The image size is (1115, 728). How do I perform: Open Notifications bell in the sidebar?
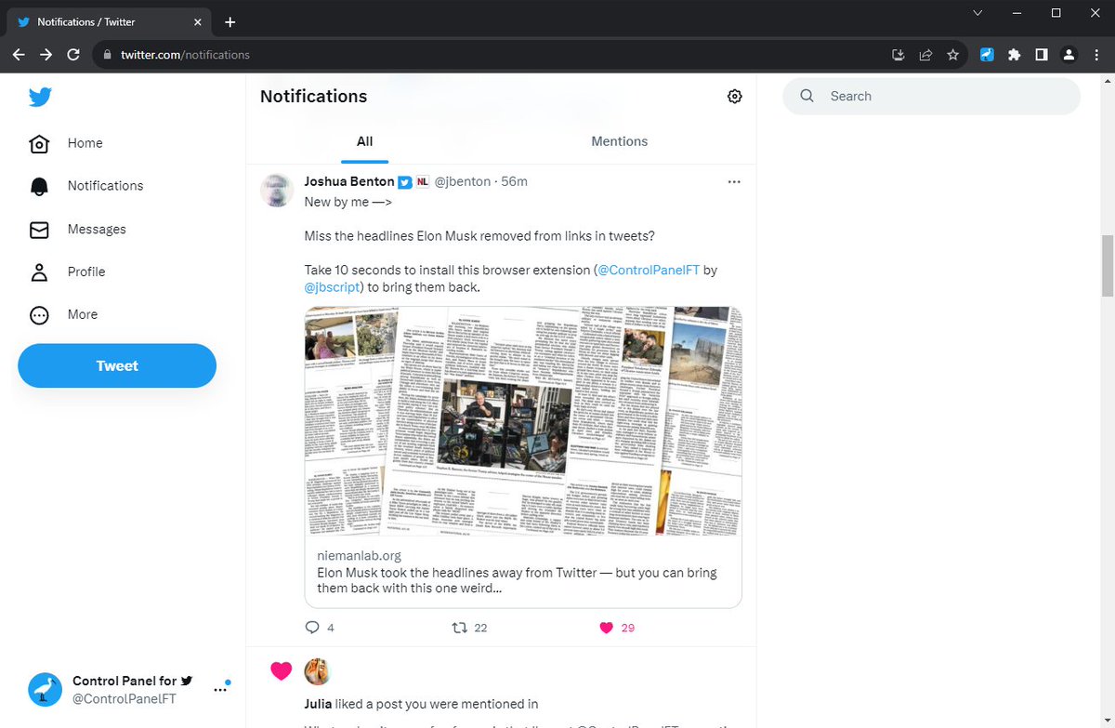coord(86,186)
